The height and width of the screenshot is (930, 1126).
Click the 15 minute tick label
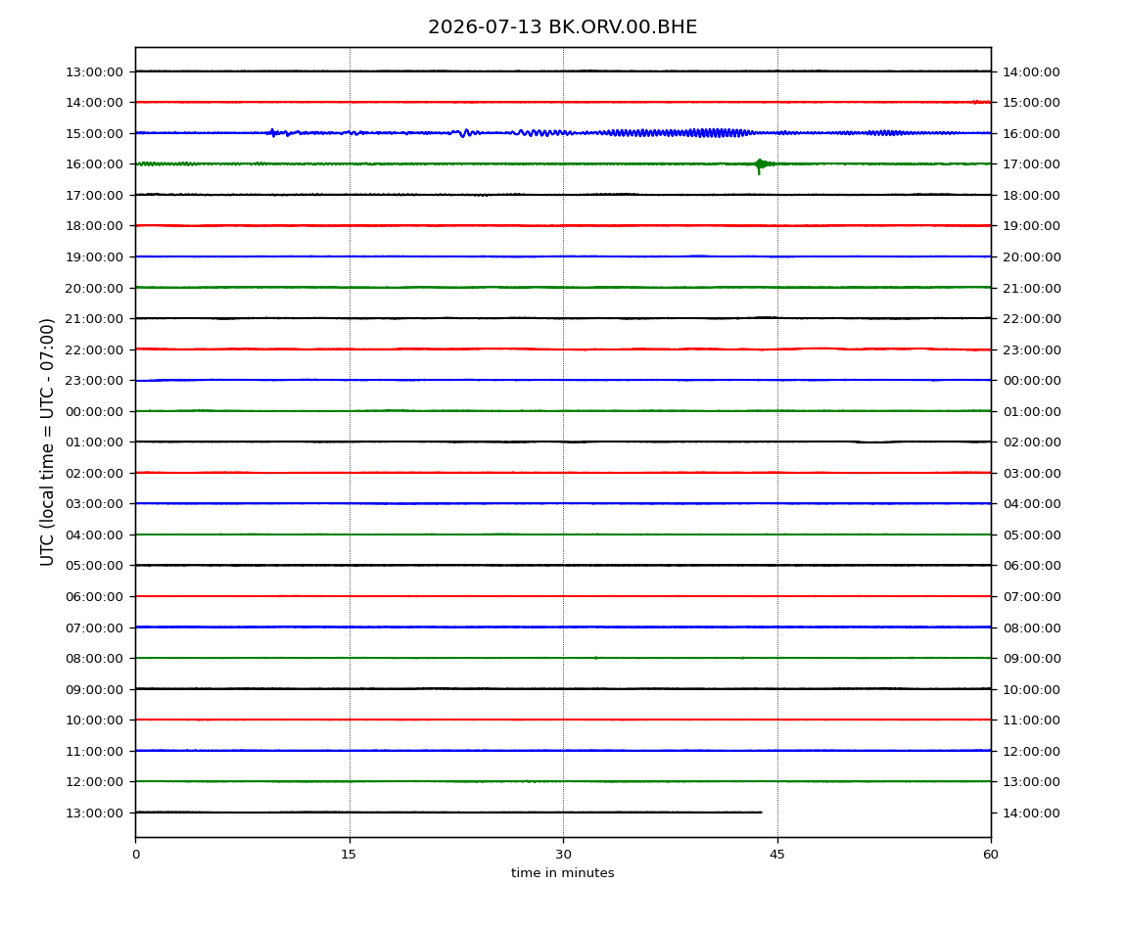[x=349, y=855]
